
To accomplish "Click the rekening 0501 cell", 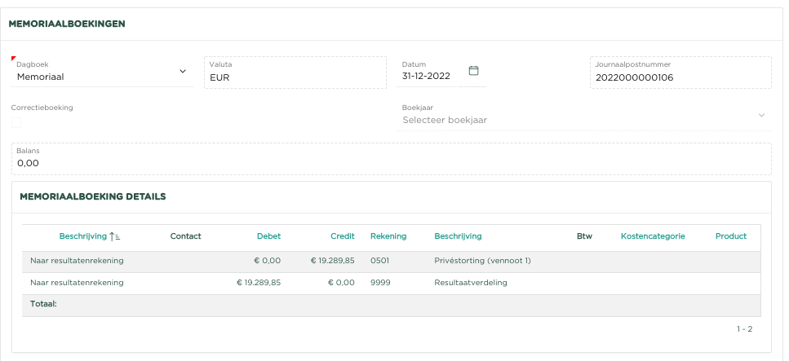I will click(x=379, y=261).
